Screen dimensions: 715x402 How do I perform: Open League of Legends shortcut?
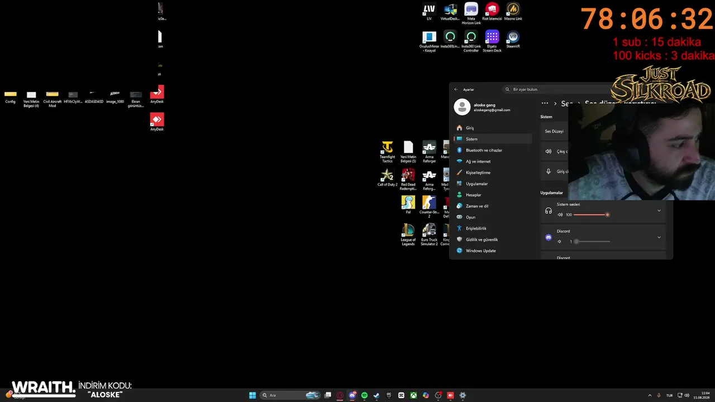408,235
